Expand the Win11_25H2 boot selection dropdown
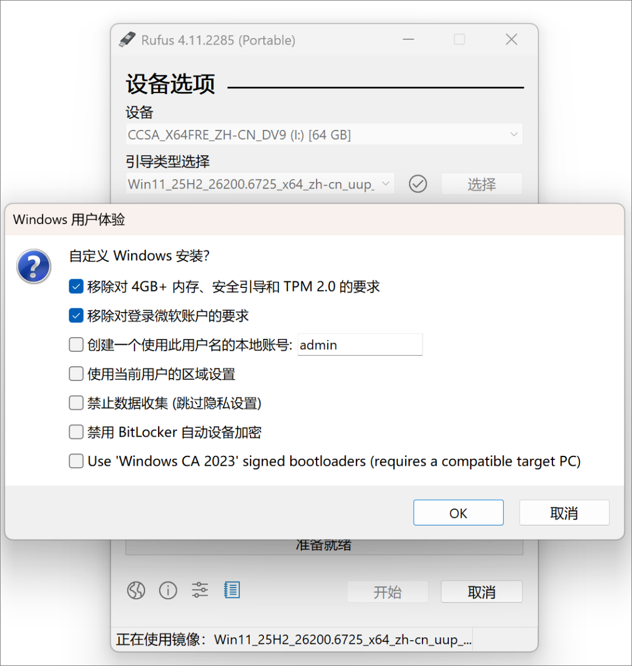The width and height of the screenshot is (632, 666). [x=260, y=184]
